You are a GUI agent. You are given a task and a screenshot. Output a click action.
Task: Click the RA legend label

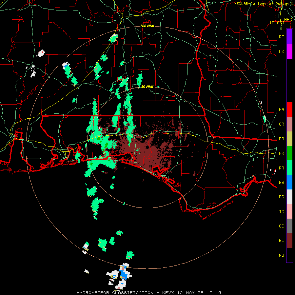point(281,168)
